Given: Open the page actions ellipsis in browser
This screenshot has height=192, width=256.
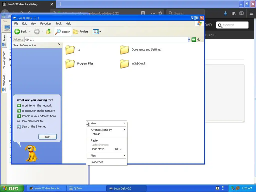Looking at the screenshot, I should click(x=153, y=13).
